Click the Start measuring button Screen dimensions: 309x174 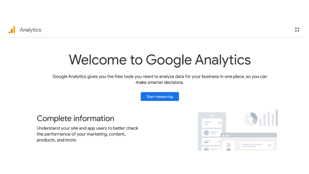(160, 97)
